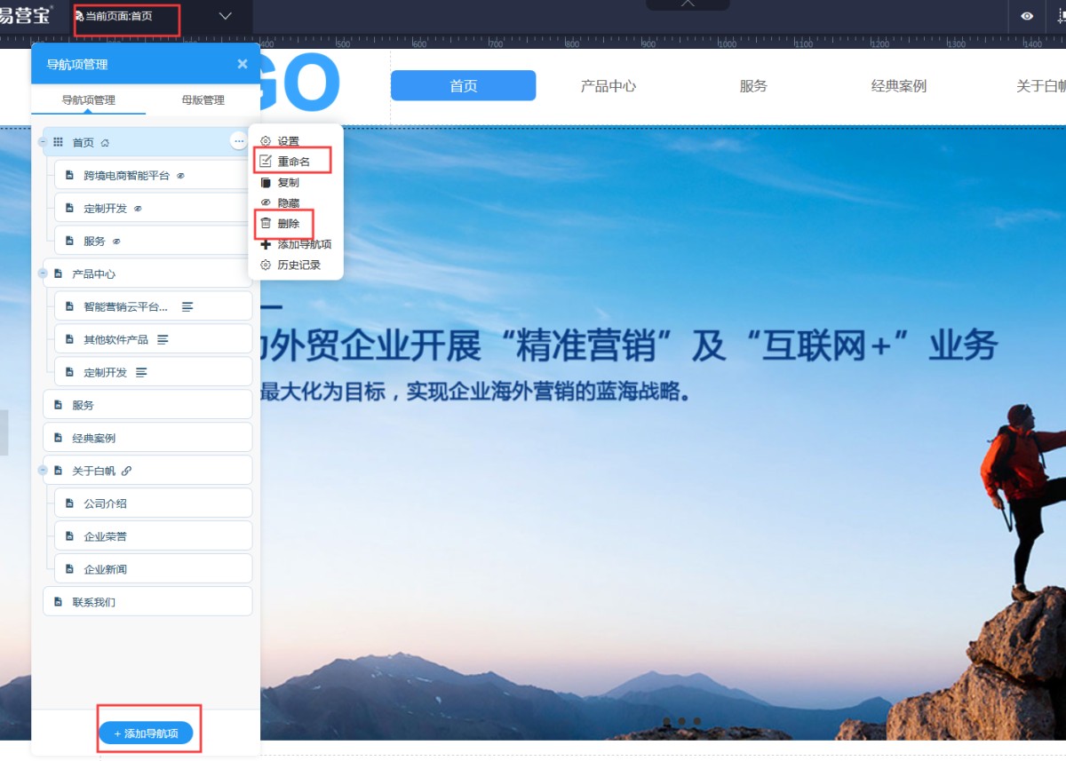1066x761 pixels.
Task: Select the 公司介绍 tree item
Action: point(154,503)
